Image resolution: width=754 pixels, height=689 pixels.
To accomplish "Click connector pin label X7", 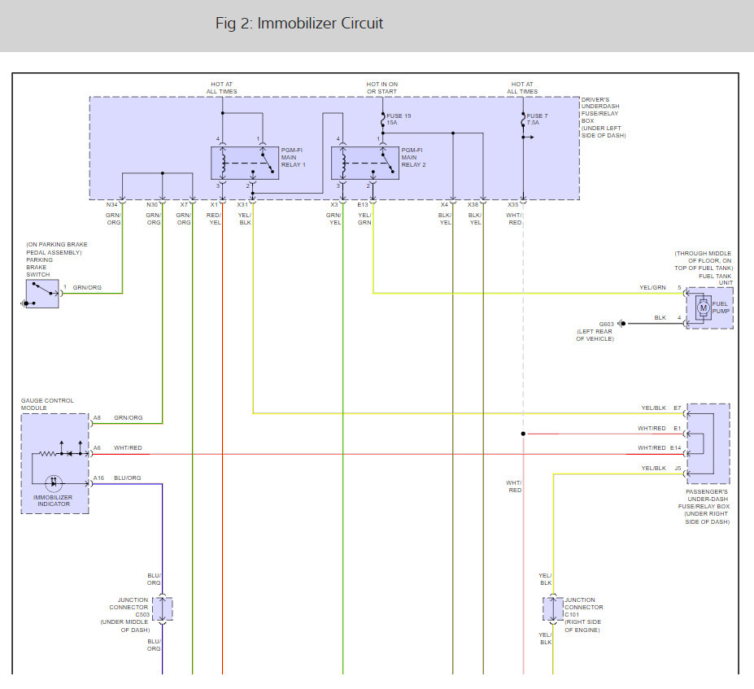I will point(184,205).
